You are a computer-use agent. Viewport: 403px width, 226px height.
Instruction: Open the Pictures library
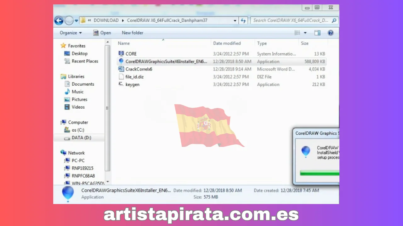click(79, 99)
